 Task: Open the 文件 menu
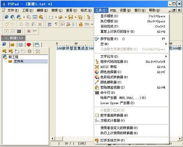pyautogui.click(x=13, y=10)
